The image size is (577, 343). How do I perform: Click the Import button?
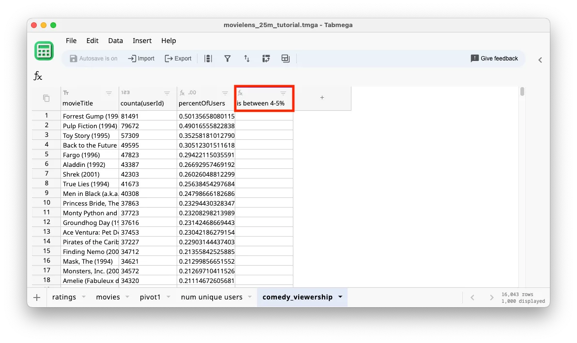click(x=141, y=58)
